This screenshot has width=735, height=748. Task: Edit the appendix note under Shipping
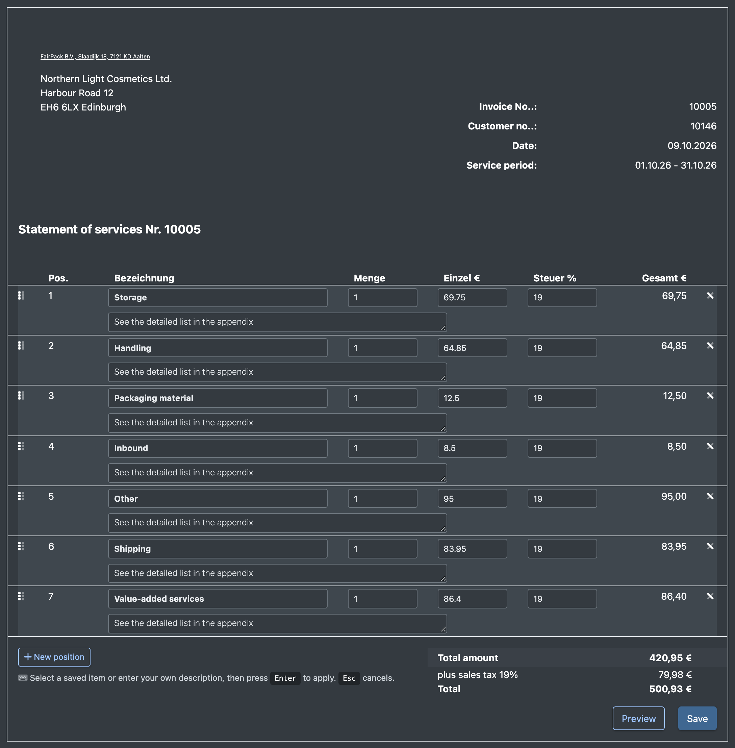coord(278,573)
